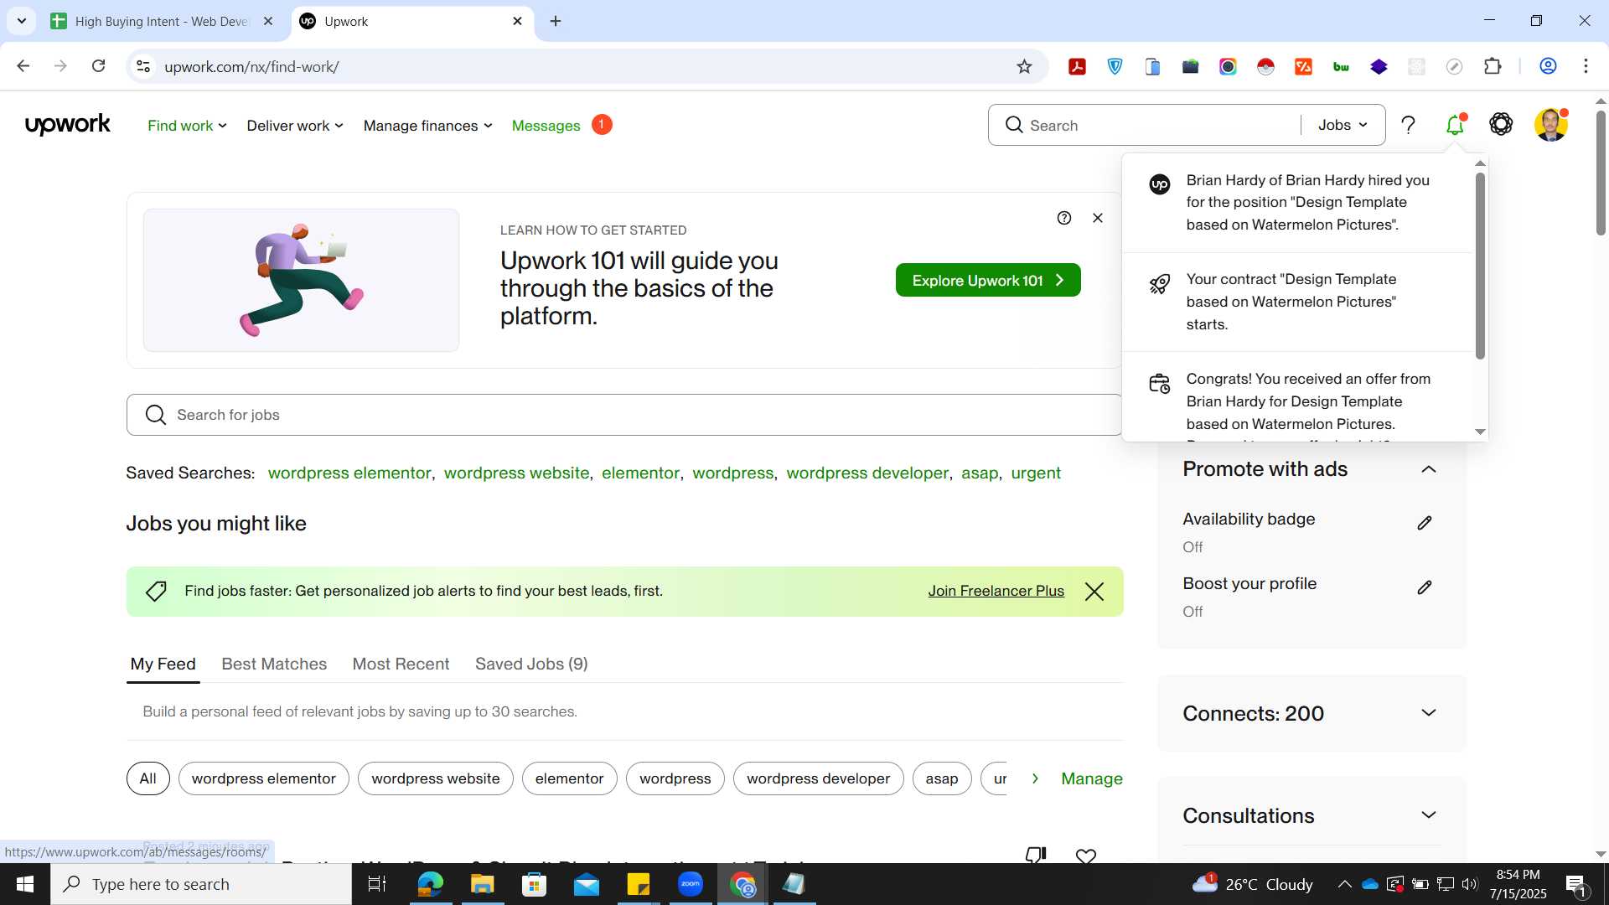The height and width of the screenshot is (905, 1609).
Task: Open the AI assistant flower icon in header
Action: tap(1501, 124)
